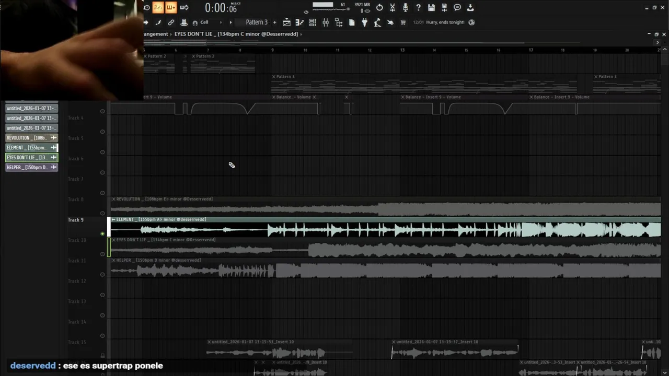Viewport: 669px width, 376px height.
Task: Click the Track 12 header label
Action: 77,281
